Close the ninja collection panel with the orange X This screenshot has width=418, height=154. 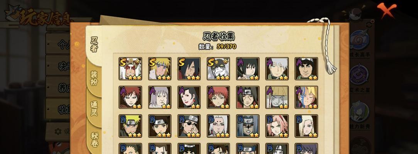coord(386,10)
